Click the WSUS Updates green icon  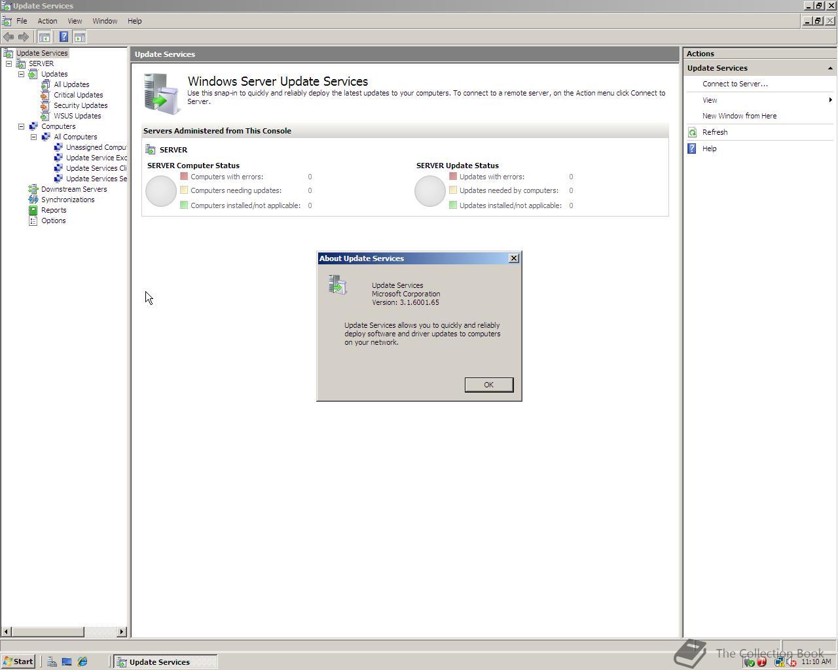[46, 116]
